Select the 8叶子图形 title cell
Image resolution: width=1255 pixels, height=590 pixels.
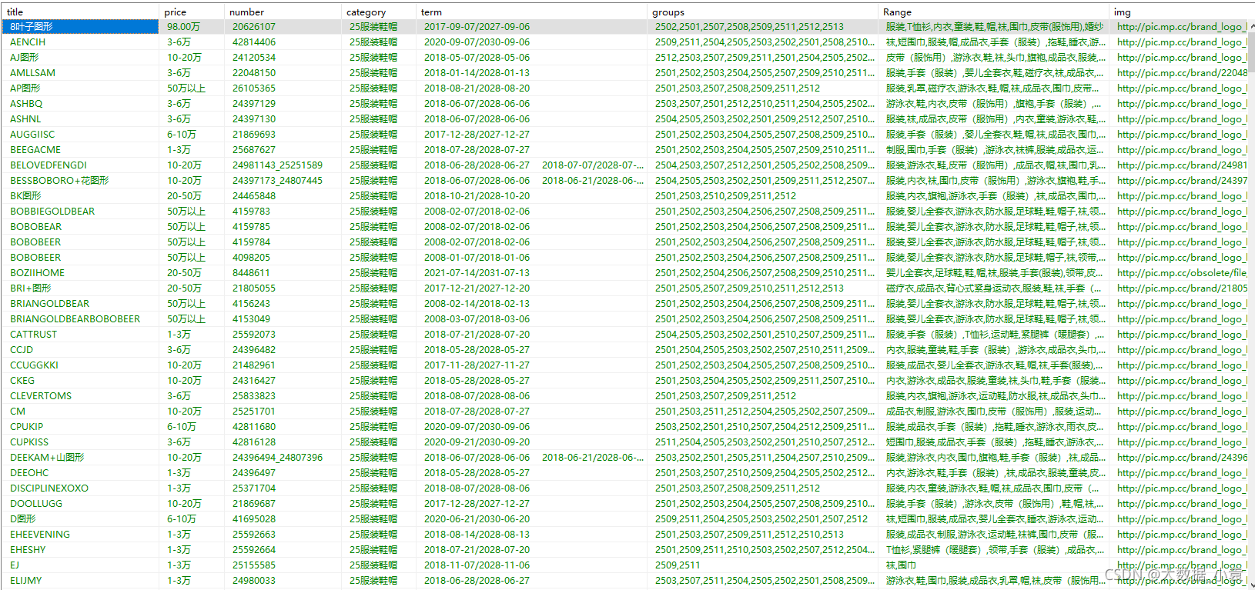80,27
